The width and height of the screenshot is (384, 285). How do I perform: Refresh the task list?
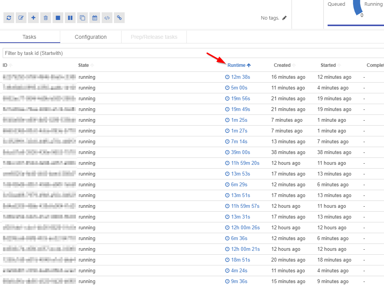coord(8,18)
